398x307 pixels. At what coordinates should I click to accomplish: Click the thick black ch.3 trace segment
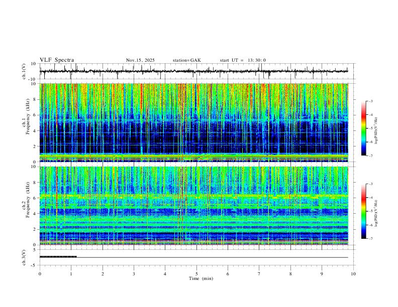[58, 257]
